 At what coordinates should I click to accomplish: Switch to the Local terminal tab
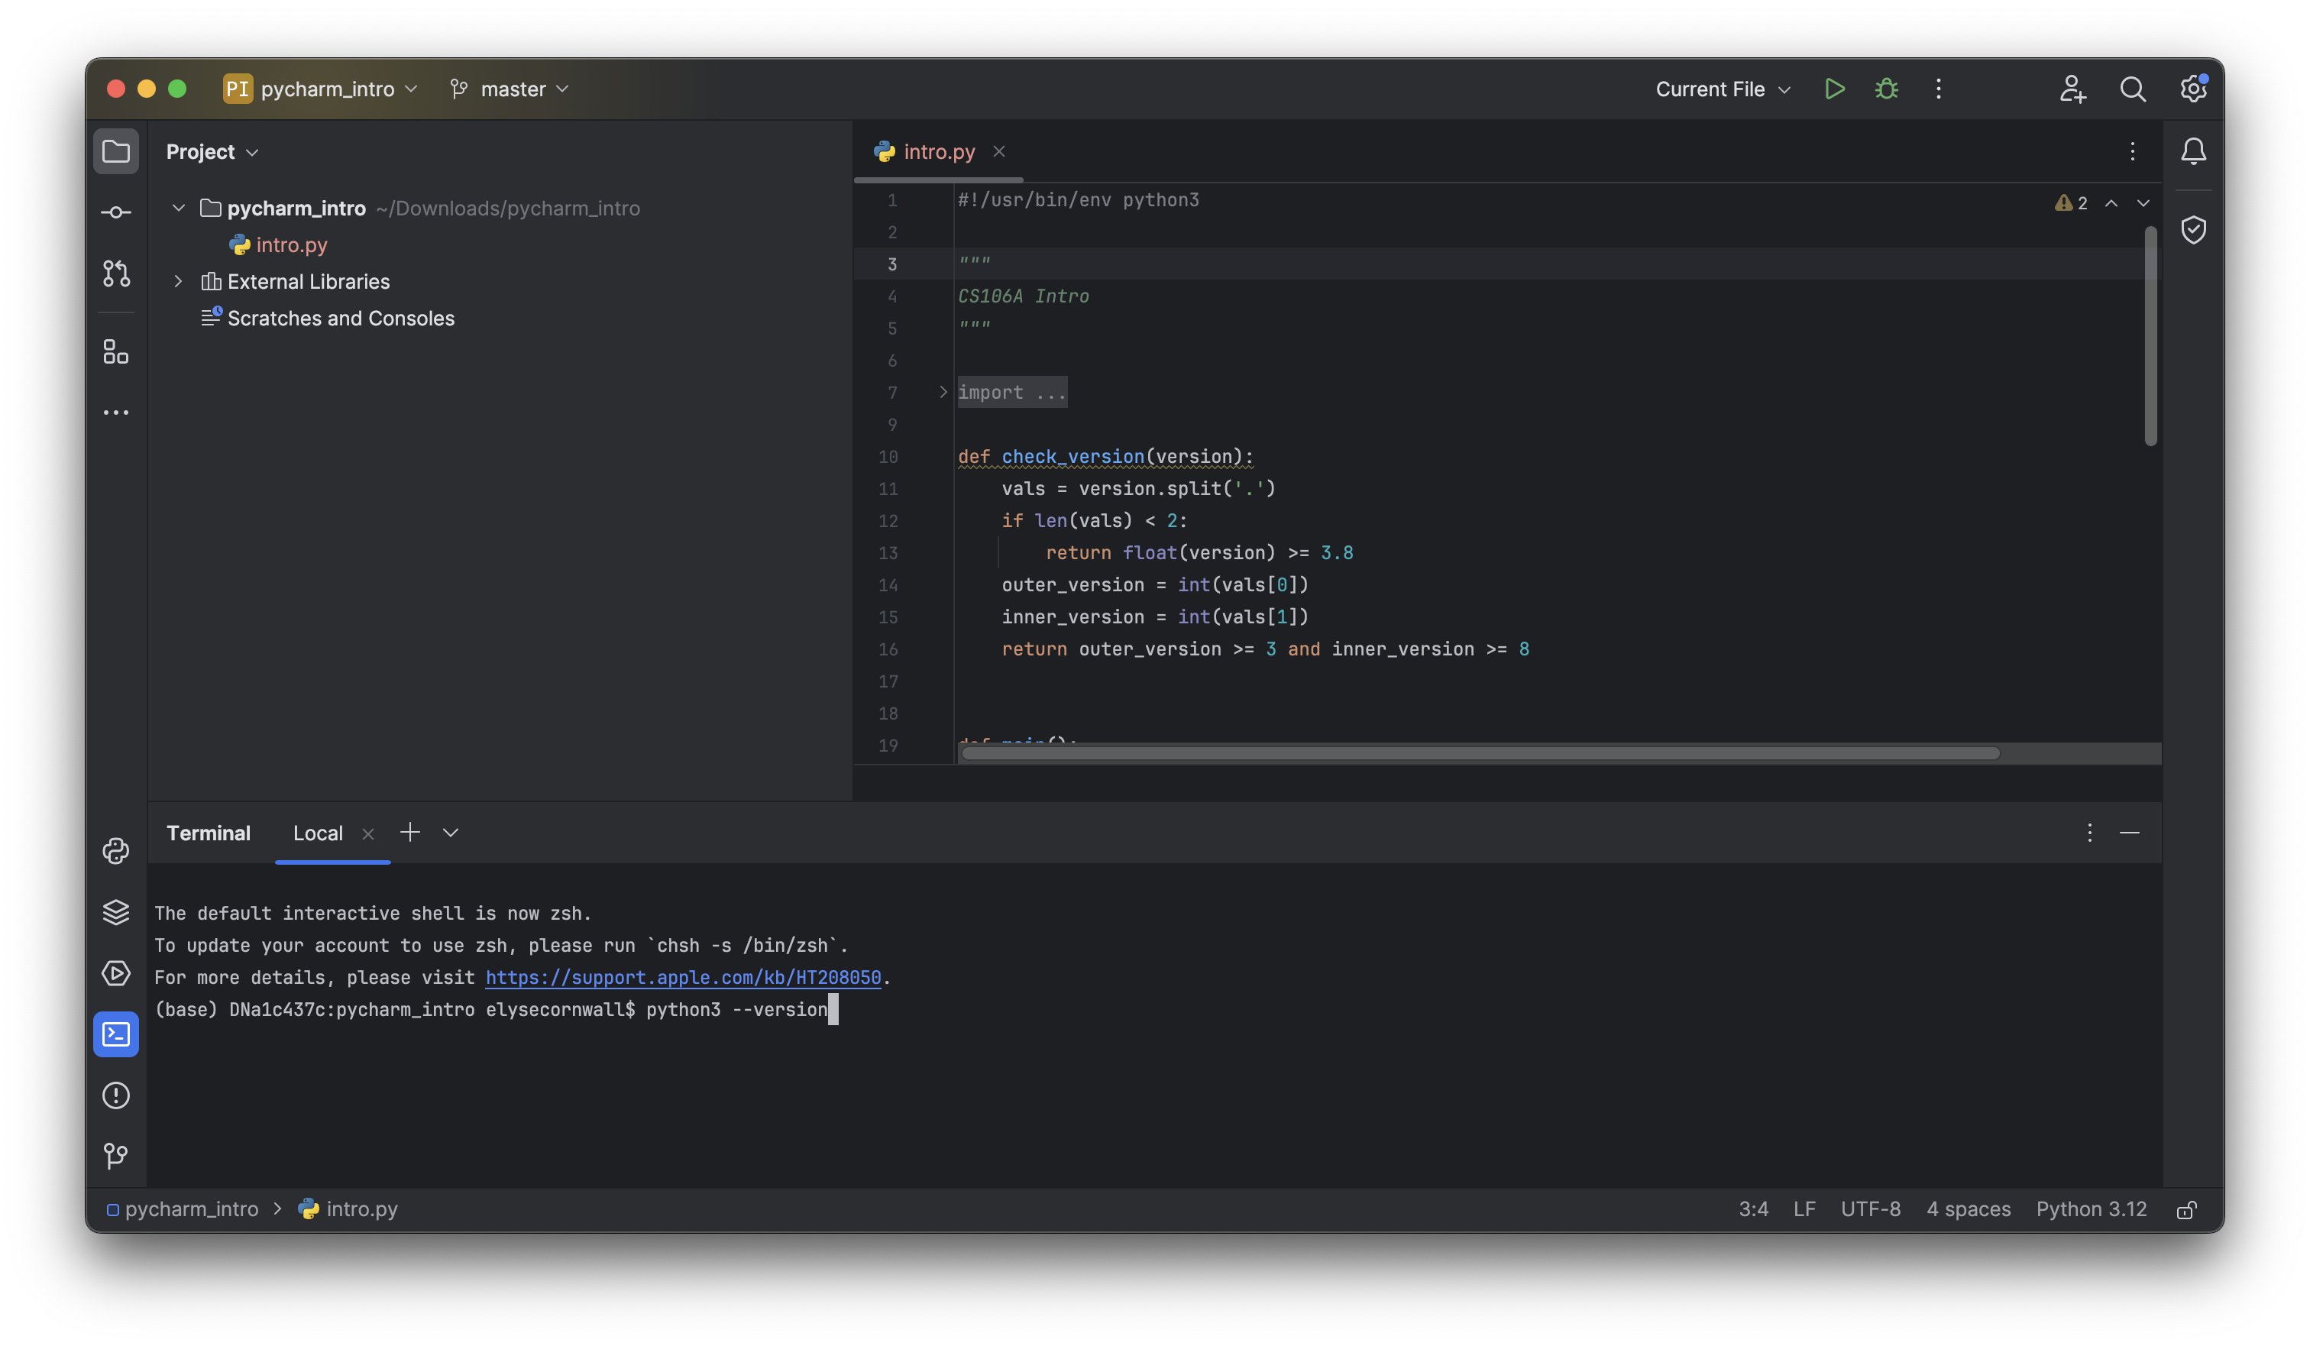317,833
